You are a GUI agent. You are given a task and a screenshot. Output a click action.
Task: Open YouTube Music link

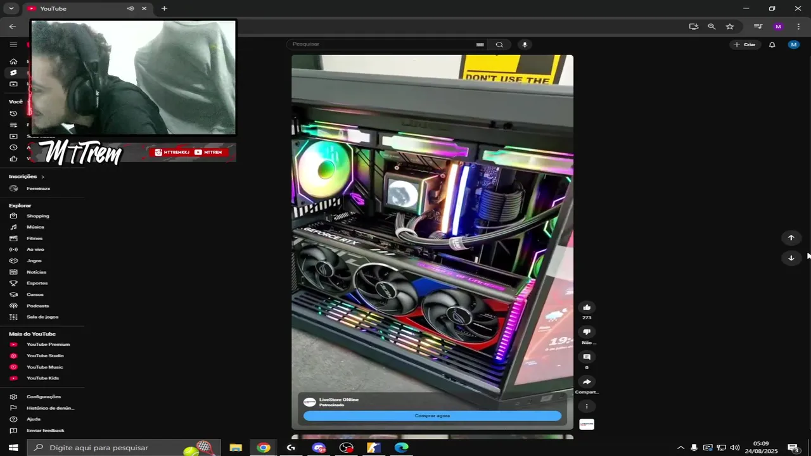(x=44, y=367)
